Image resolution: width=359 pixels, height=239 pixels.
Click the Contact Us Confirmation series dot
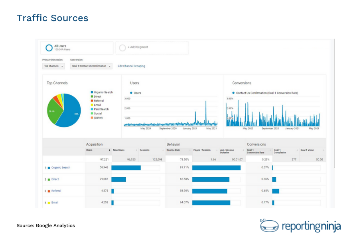point(233,92)
